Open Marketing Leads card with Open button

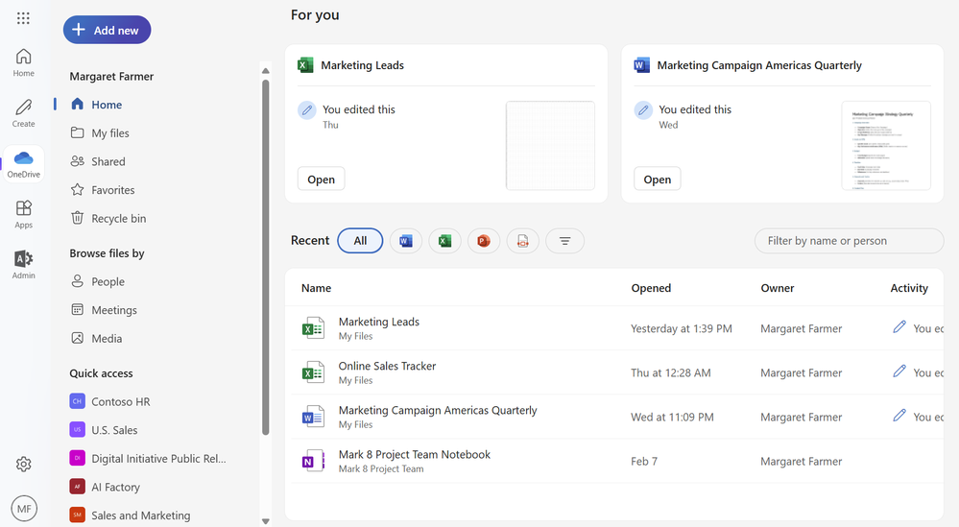point(321,180)
